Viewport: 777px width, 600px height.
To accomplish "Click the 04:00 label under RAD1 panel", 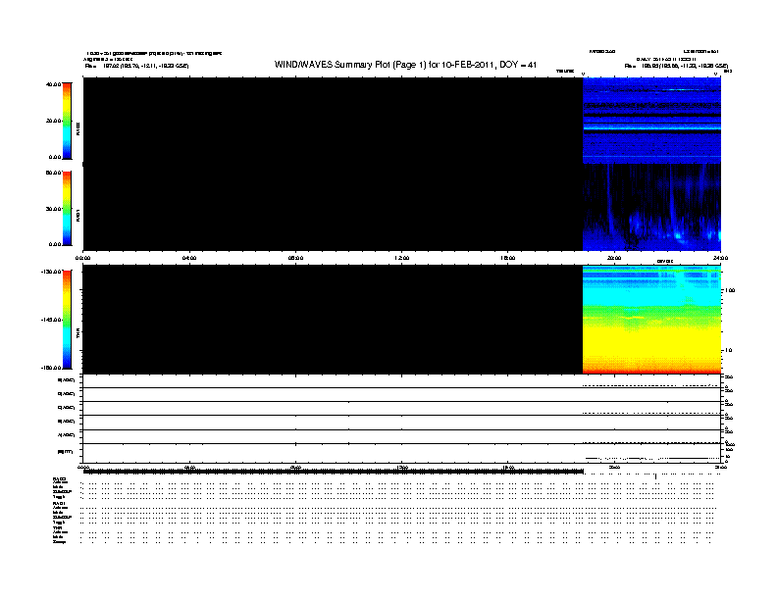I will 189,258.
